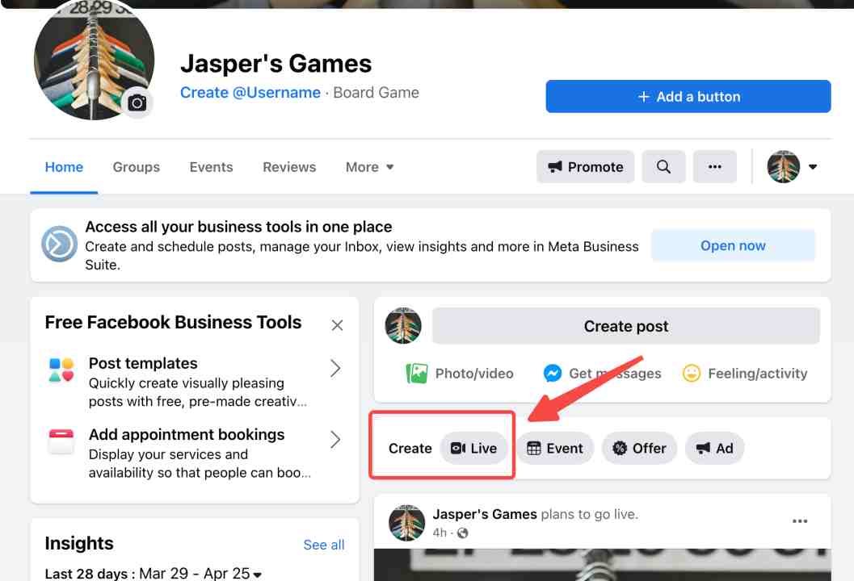Switch to the Home tab
This screenshot has height=581, width=854.
pos(64,167)
